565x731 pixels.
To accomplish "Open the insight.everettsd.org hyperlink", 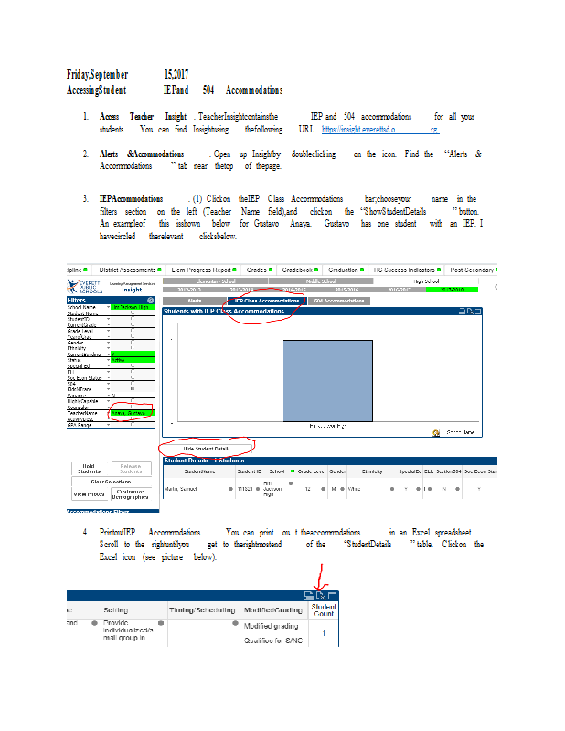I will click(379, 130).
